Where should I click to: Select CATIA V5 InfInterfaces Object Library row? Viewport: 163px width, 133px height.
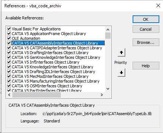pos(45,62)
